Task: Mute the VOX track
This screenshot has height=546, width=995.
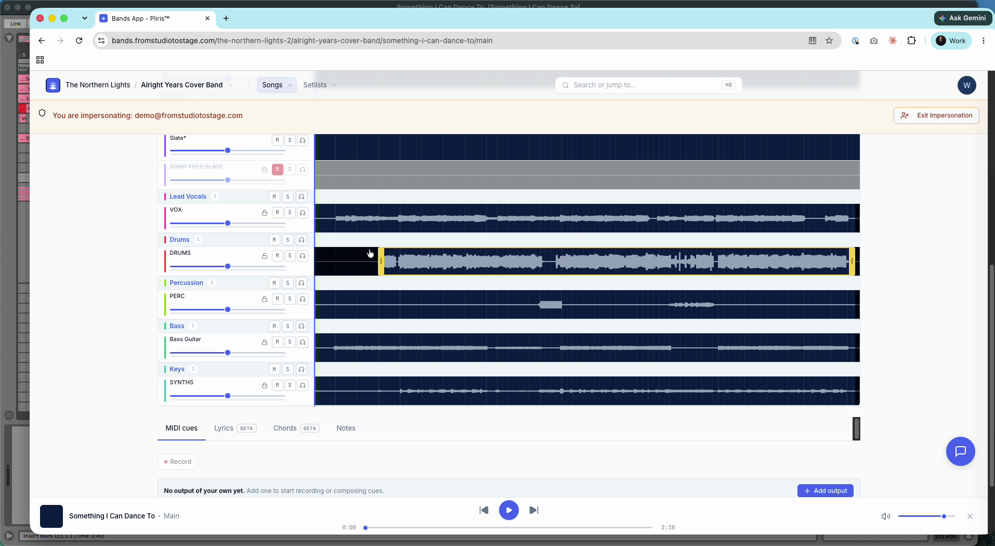Action: tap(278, 213)
